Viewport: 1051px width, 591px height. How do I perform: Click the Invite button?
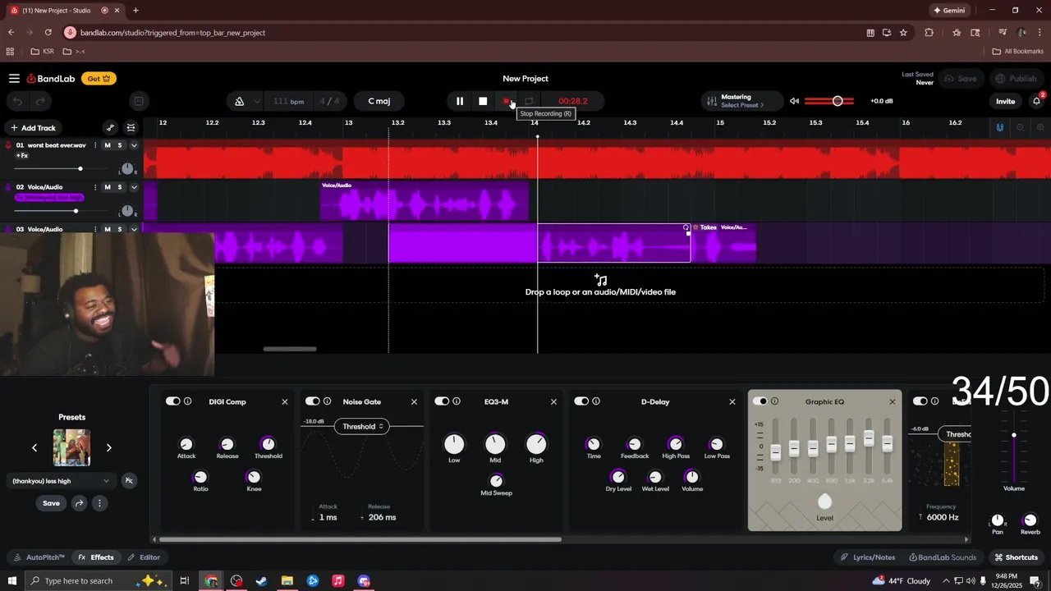pyautogui.click(x=1005, y=102)
